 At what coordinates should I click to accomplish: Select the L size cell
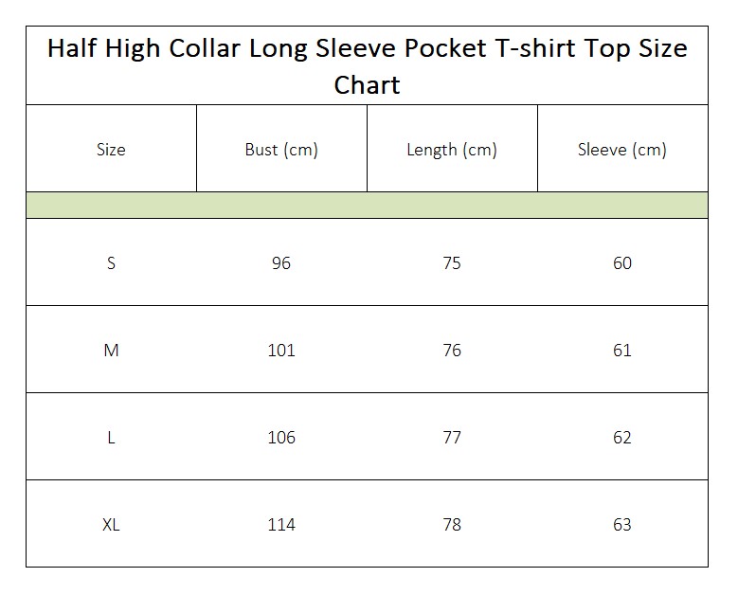(x=111, y=438)
